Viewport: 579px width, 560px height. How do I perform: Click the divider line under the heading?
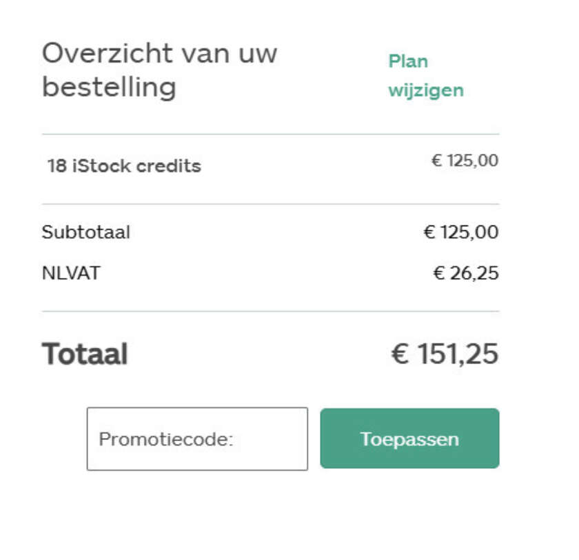[x=270, y=134]
